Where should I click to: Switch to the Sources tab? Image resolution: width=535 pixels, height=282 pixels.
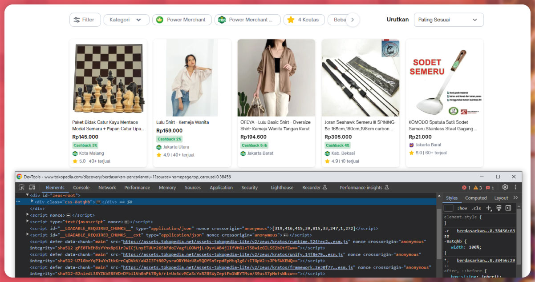(193, 188)
